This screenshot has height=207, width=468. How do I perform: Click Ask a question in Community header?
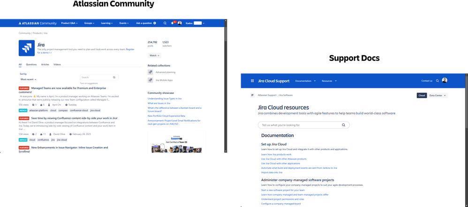[x=144, y=23]
